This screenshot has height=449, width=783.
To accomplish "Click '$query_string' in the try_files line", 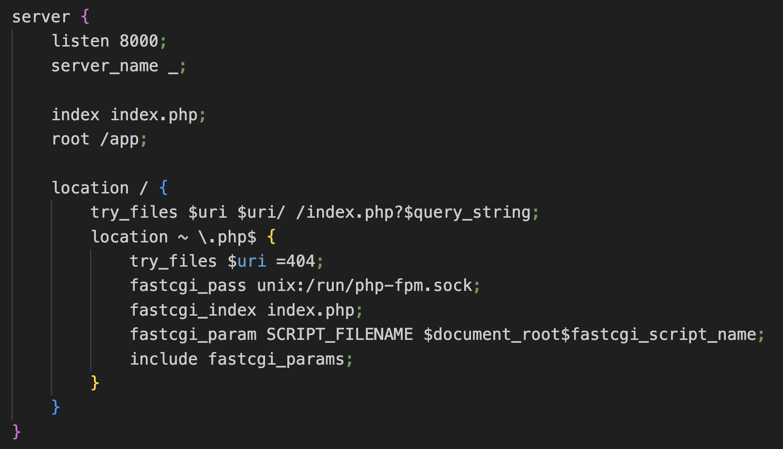I will coord(467,212).
